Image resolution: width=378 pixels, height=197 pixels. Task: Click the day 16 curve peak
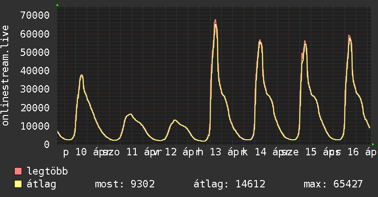349,36
